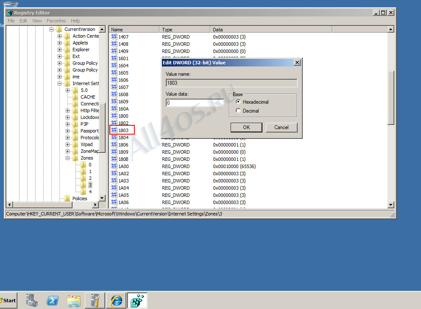This screenshot has height=309, width=421.
Task: Click the DWORD icon for value 1608
Action: click(x=114, y=94)
